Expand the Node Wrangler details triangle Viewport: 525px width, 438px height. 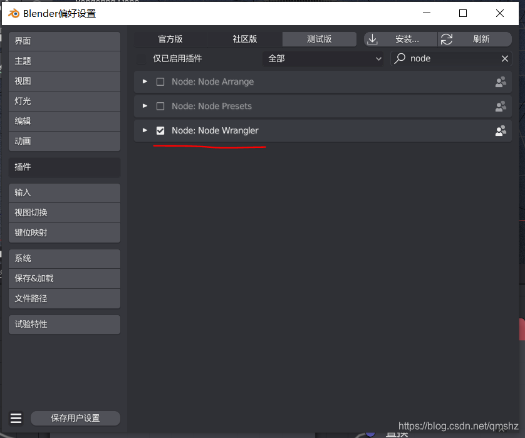[x=145, y=130]
